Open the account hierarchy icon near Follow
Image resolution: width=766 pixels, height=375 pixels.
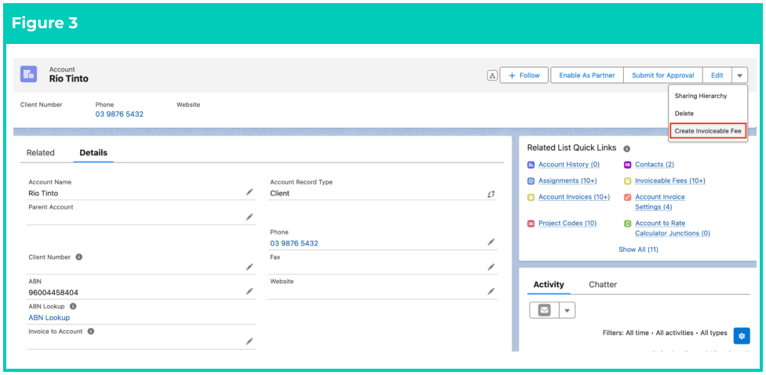point(492,75)
